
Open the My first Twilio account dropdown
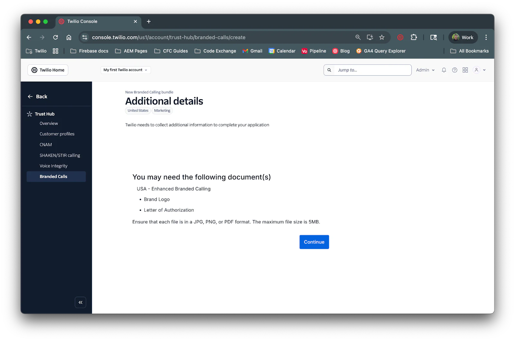coord(126,70)
